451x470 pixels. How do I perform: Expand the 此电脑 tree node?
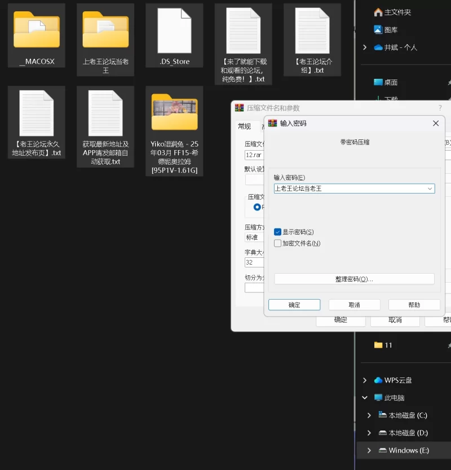tap(365, 398)
